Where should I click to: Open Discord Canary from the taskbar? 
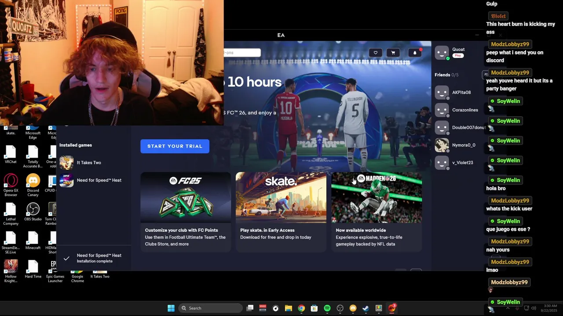pos(353,308)
